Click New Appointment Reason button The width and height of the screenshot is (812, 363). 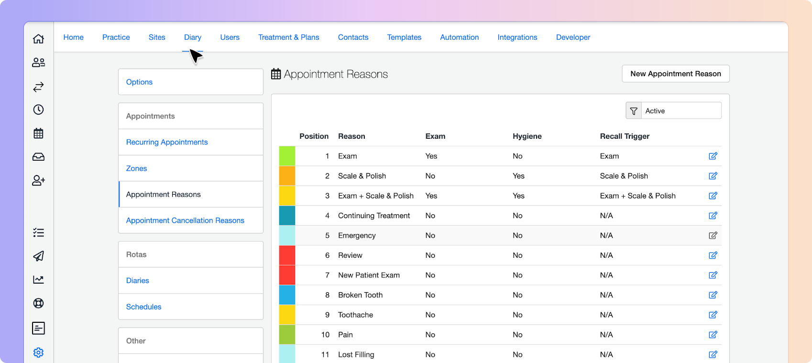pyautogui.click(x=676, y=74)
